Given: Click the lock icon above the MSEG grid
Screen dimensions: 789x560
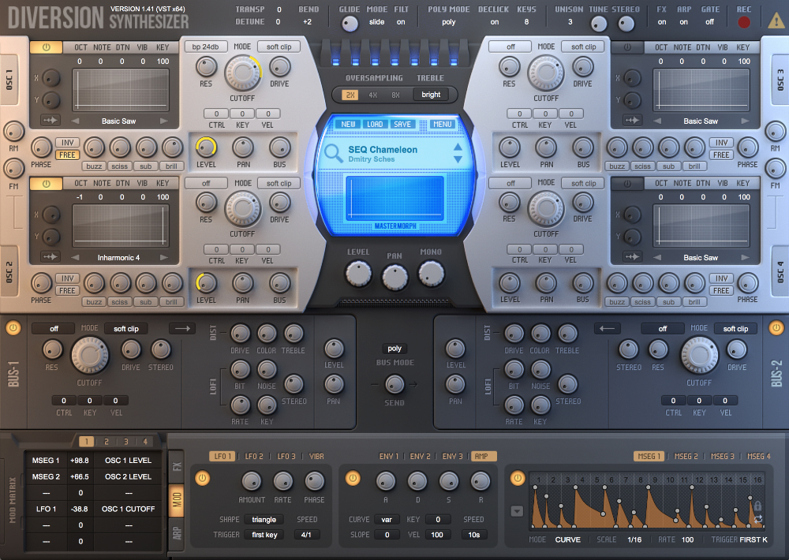Looking at the screenshot, I should [757, 506].
